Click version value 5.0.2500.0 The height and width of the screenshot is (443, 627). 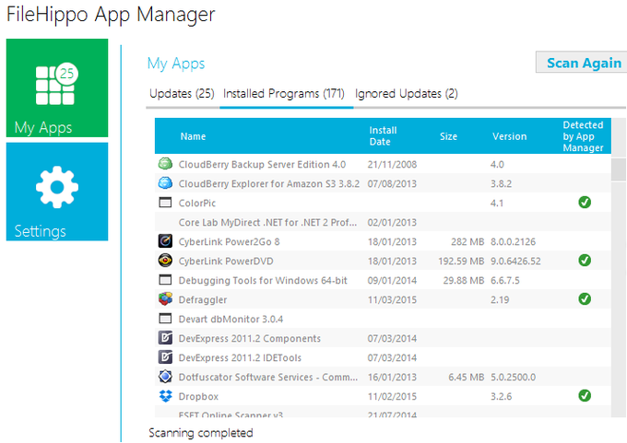click(x=513, y=377)
